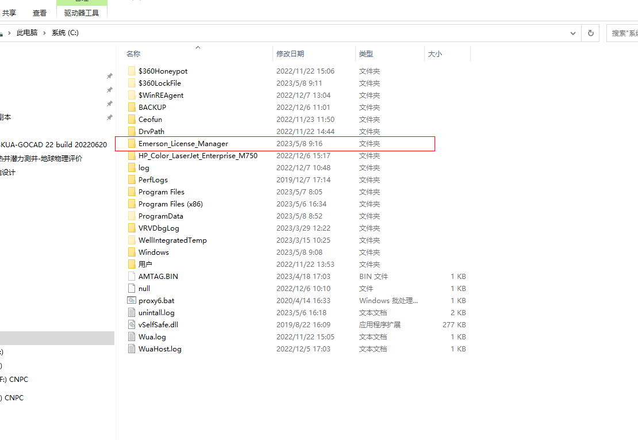
Task: Open the 驱动器工具 ribbon tab
Action: [82, 13]
